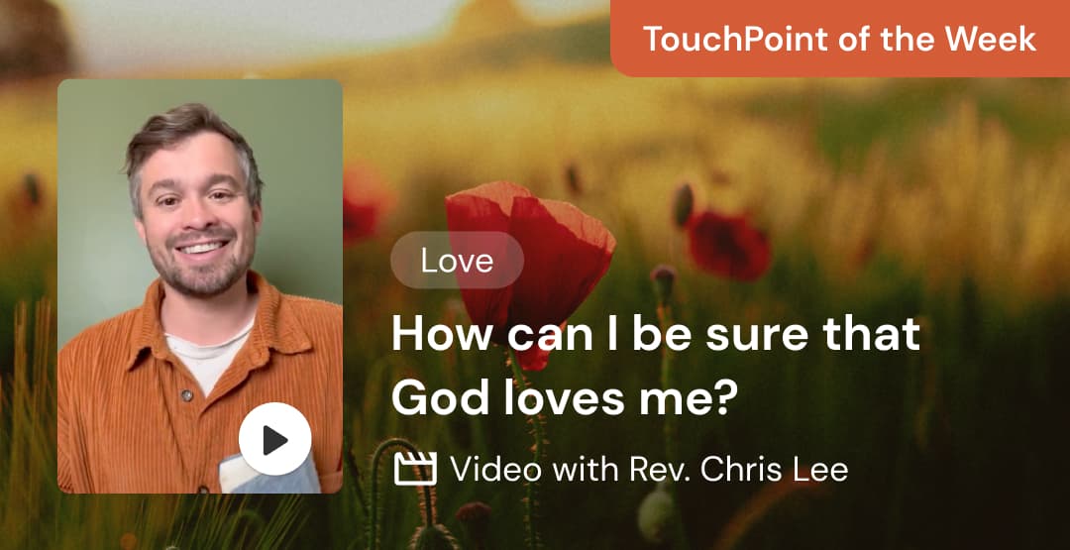Click the title line "God loves me?"
Screen dimensions: 1070x550
561,399
